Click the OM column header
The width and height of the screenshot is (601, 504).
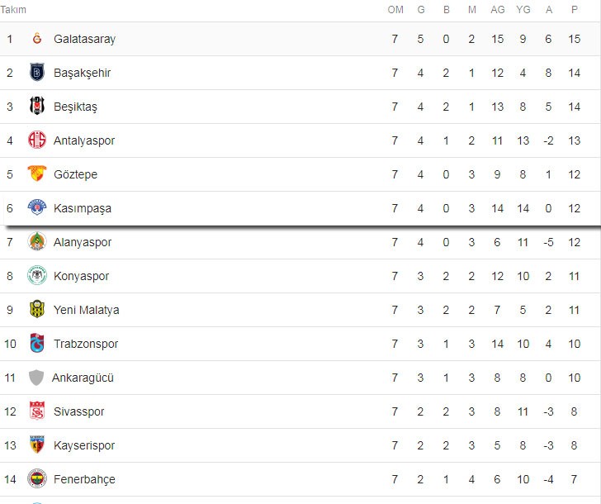point(395,10)
